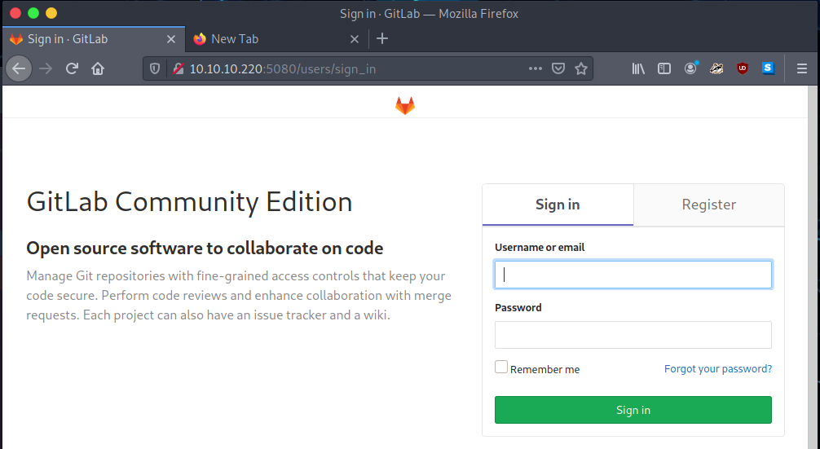This screenshot has height=449, width=820.
Task: Click 'Open source software to collaborate on code'
Action: pos(205,248)
